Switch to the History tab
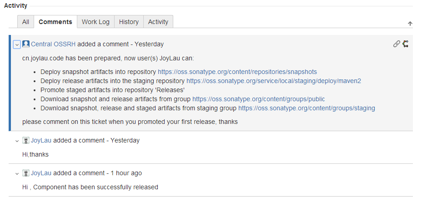The width and height of the screenshot is (422, 197). coord(129,22)
